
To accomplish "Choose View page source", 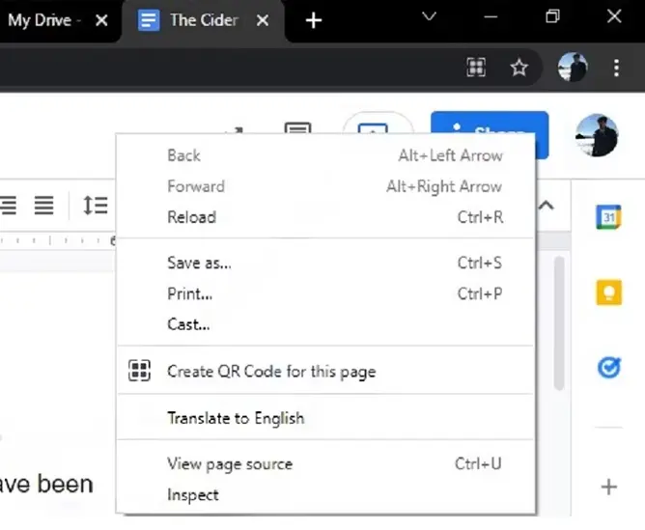I will point(325,463).
